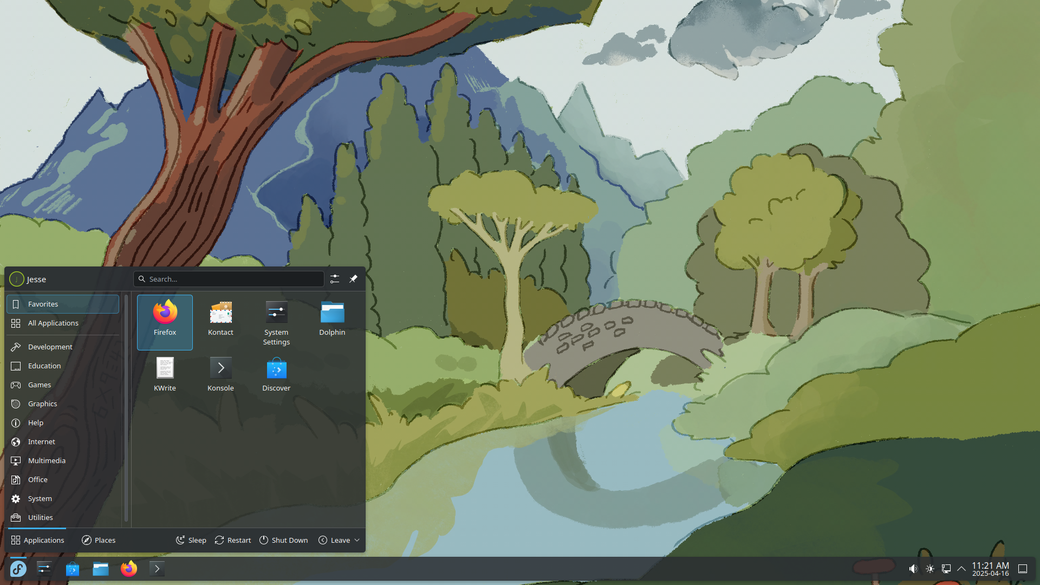
Task: Switch to the Places tab
Action: point(99,540)
